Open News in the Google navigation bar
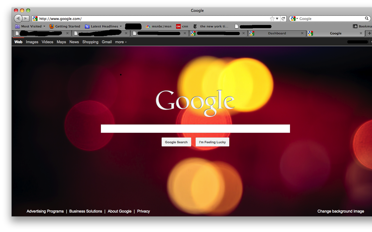This screenshot has width=372, height=232. click(74, 42)
